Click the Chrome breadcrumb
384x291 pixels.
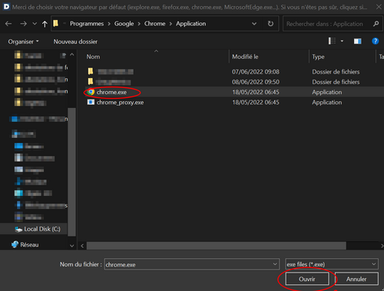point(154,24)
